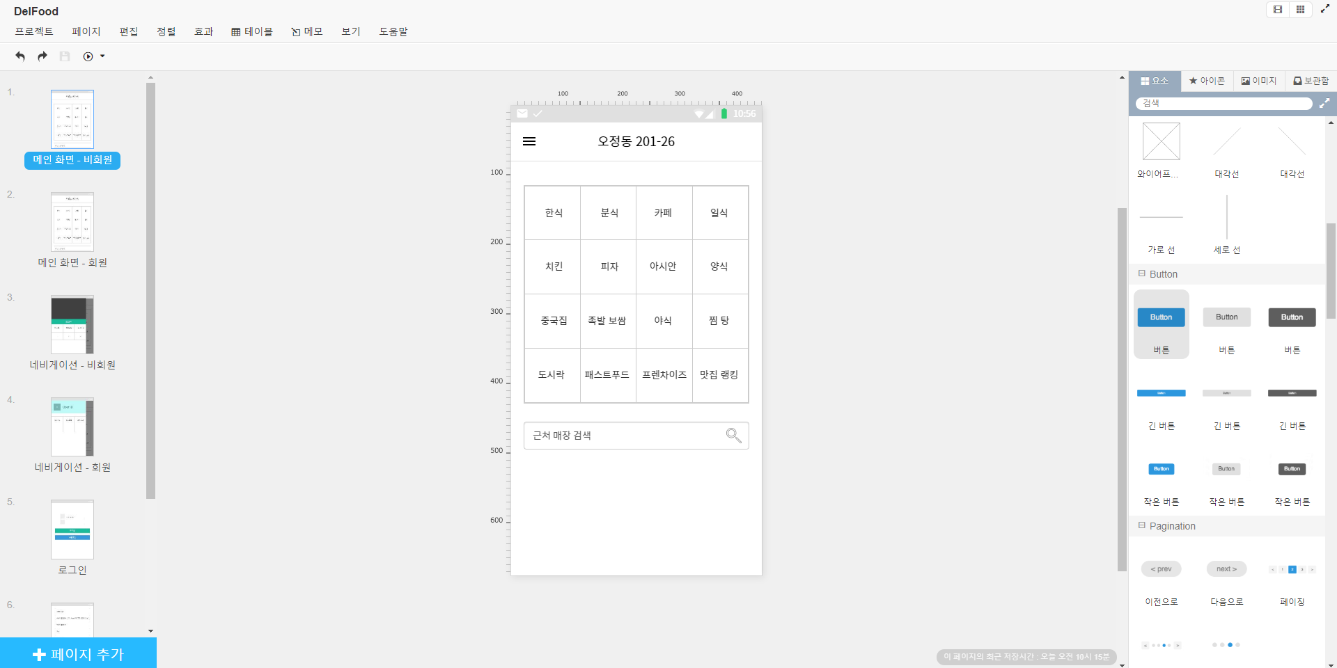
Task: Collapse the Button section
Action: (1142, 273)
